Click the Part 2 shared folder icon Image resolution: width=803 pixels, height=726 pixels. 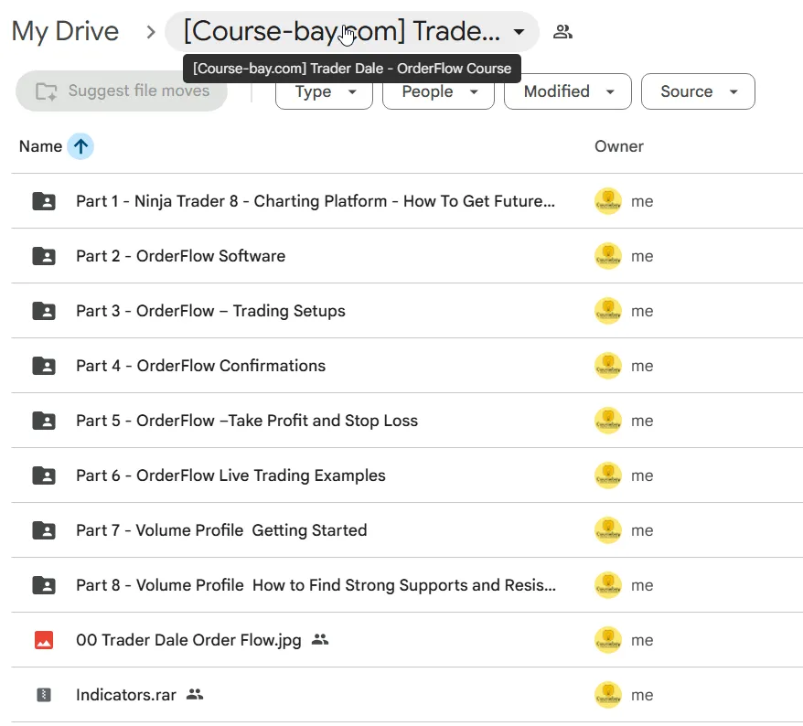(44, 256)
